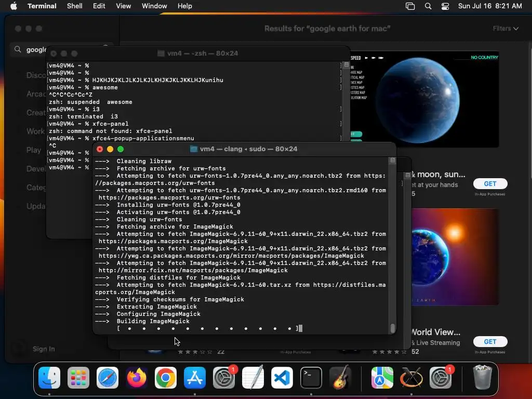Click "Results for google earth for mac" heading
The image size is (532, 399).
point(327,29)
